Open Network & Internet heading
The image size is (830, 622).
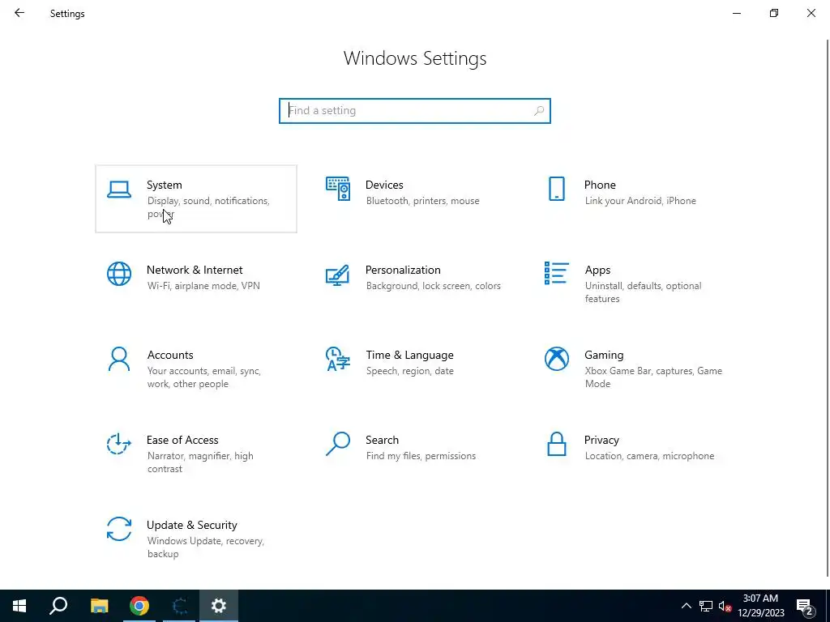click(195, 270)
